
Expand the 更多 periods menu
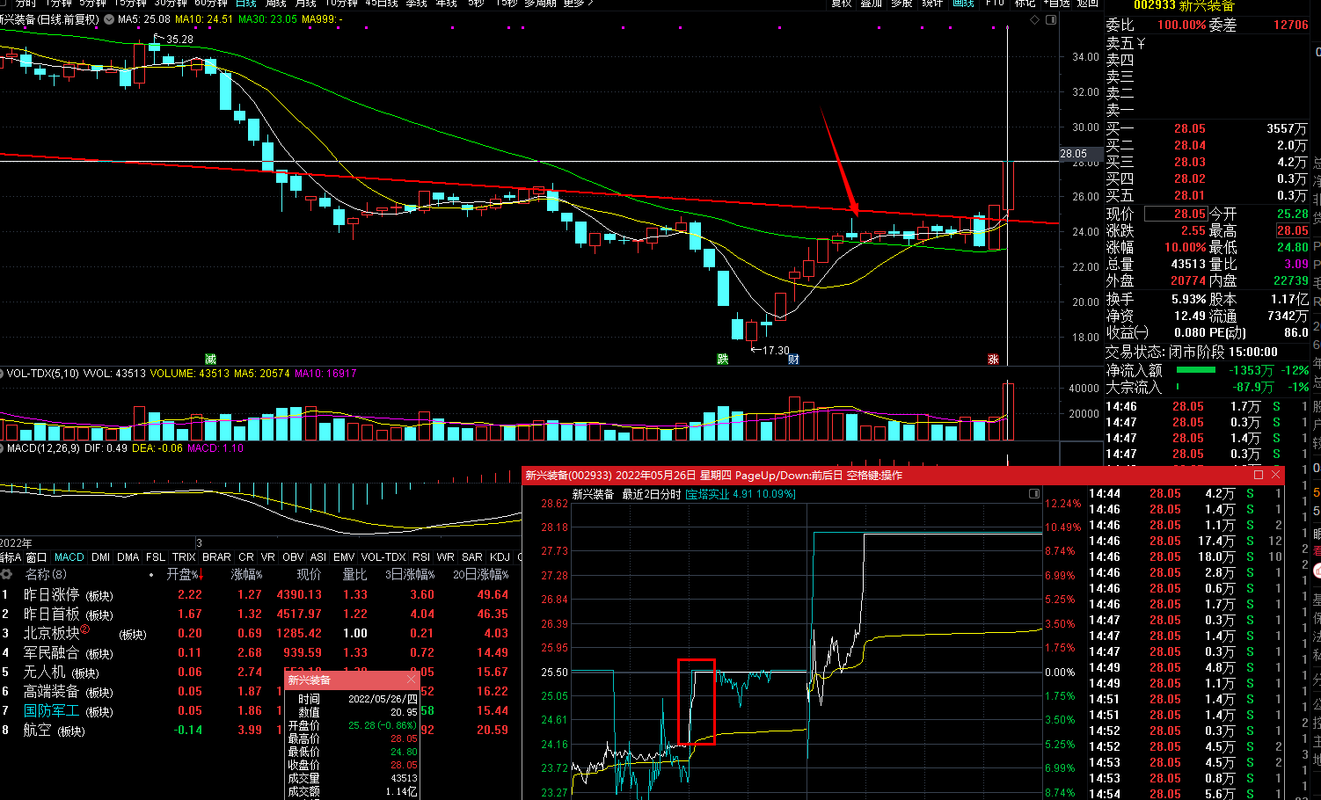(577, 4)
